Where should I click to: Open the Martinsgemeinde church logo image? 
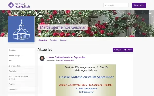tap(21, 29)
